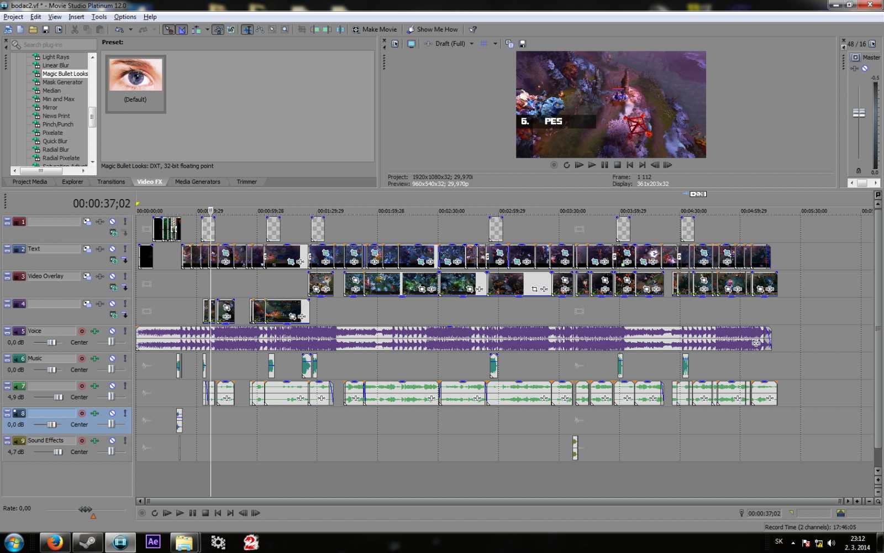Expand the preview overlays grid dropdown arrow

tap(495, 44)
